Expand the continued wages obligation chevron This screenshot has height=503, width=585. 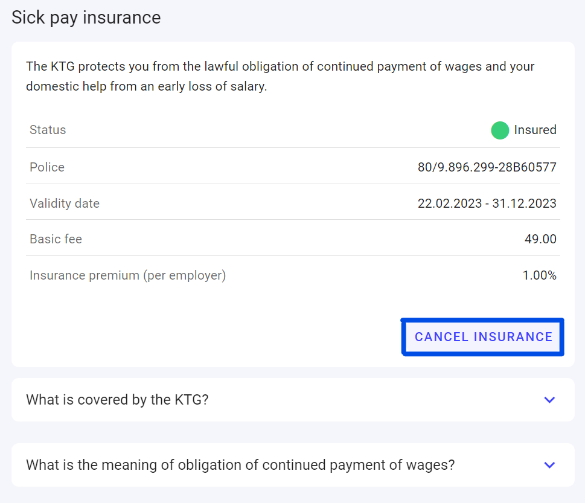[x=549, y=465]
